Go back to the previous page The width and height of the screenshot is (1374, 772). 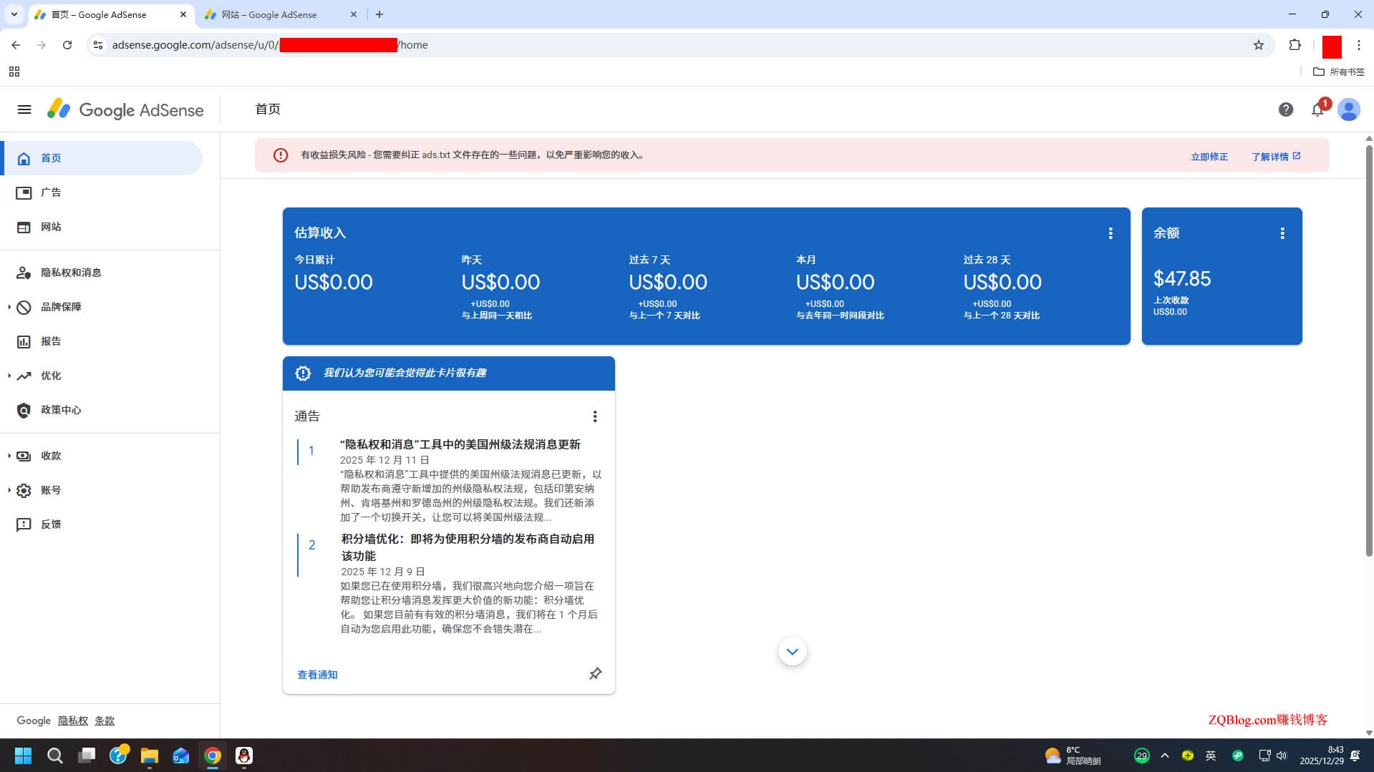16,45
